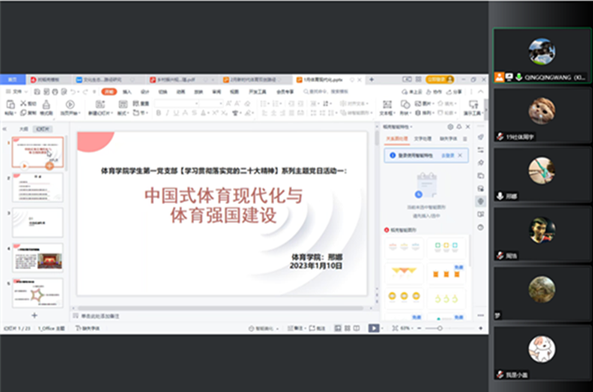Click the slide Layout icon

tap(123, 104)
